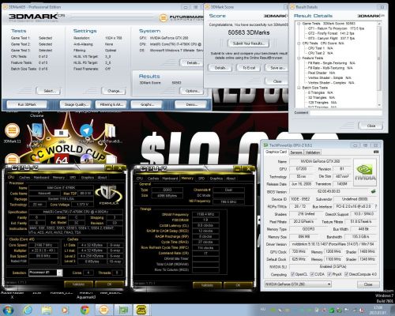This screenshot has height=316, width=395.
Task: Open the Windows Start orb
Action: point(8,310)
